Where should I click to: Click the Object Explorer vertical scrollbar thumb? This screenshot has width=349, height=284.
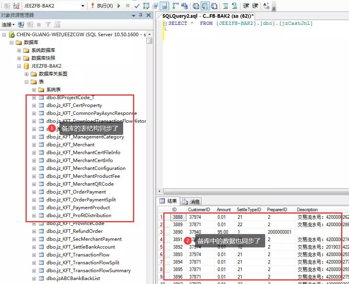150,41
